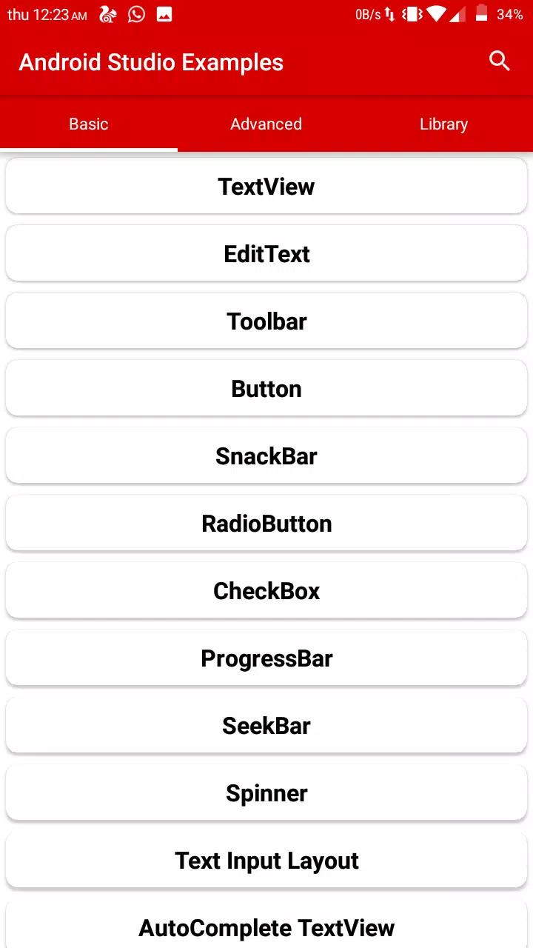The height and width of the screenshot is (948, 533).
Task: Open the CheckBox example
Action: (266, 591)
